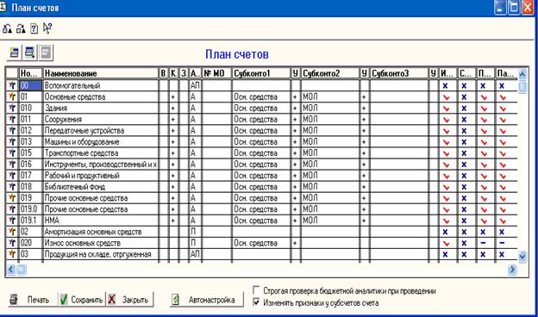Click the АЛ type cell in row 03
538x317 pixels.
[195, 254]
